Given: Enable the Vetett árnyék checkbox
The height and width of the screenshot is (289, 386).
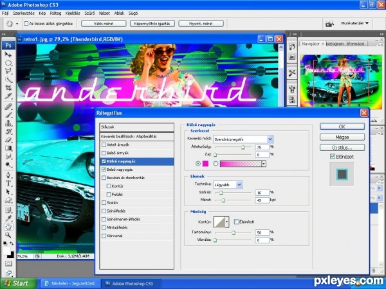Looking at the screenshot, I should [x=104, y=144].
